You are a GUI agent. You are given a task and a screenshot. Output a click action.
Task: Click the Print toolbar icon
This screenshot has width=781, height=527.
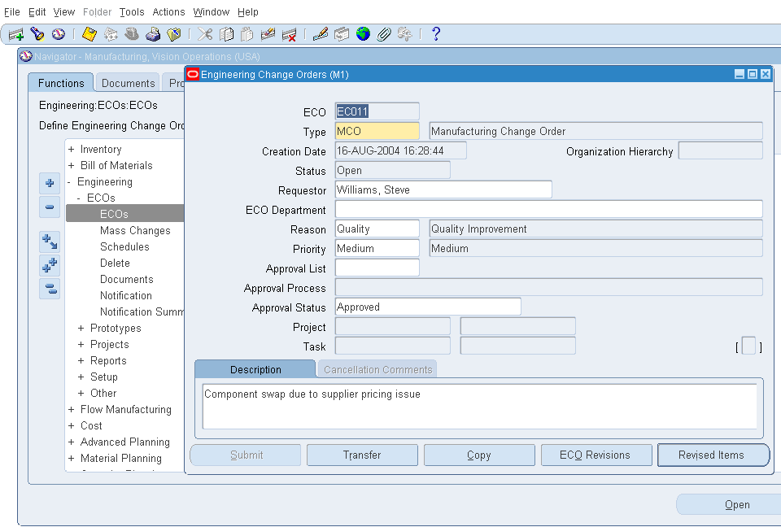[152, 34]
